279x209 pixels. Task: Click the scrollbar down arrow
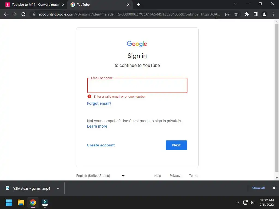[277, 178]
